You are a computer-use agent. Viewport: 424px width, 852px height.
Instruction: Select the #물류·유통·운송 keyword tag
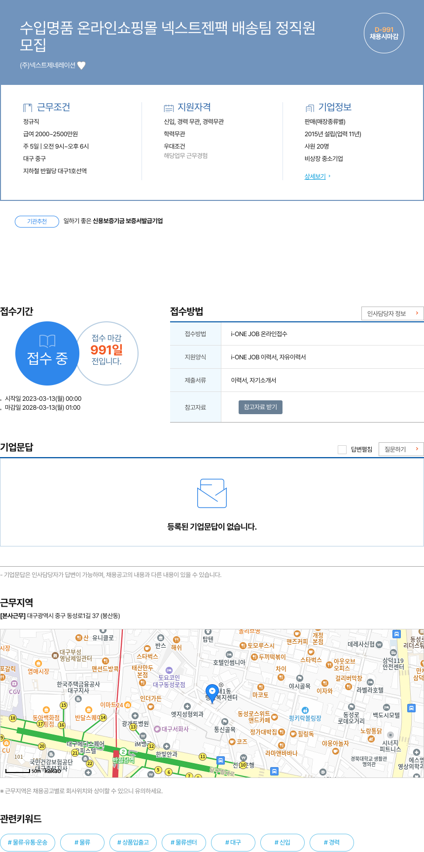pos(28,842)
